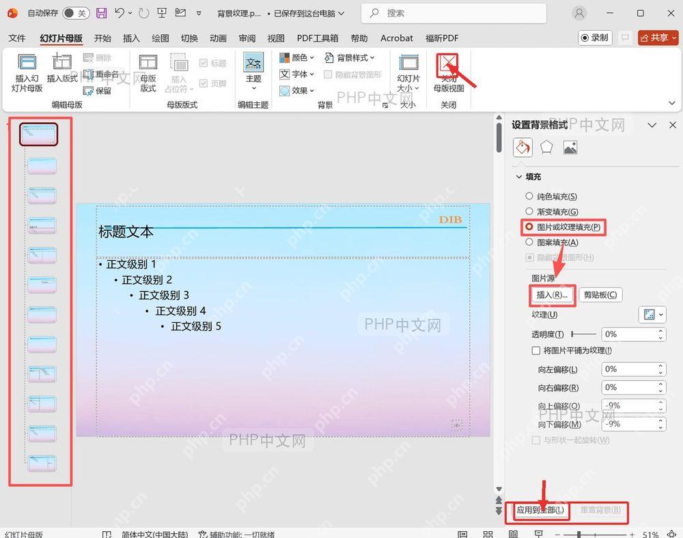This screenshot has width=683, height=538.
Task: Toggle Title (标题) checkbox in ribbon
Action: coord(203,63)
